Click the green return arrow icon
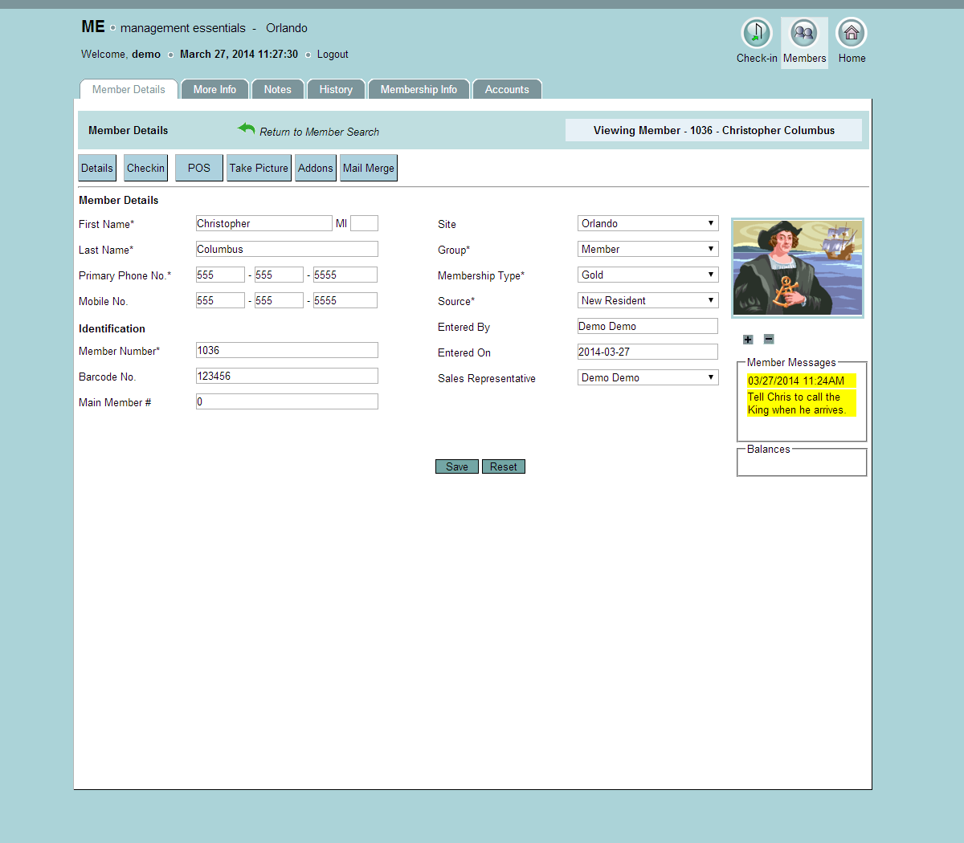 tap(246, 128)
